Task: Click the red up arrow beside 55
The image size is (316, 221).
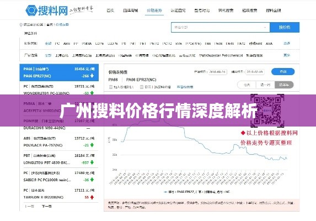Action: coord(92,197)
